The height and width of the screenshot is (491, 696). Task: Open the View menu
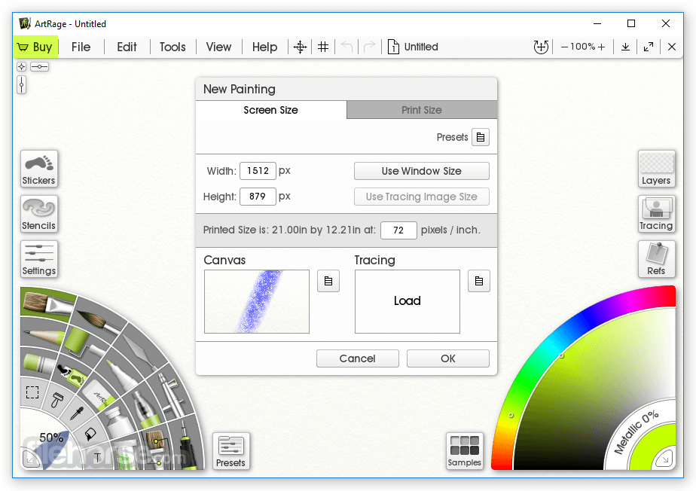(218, 47)
